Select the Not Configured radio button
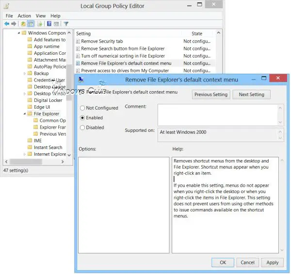Viewport: 291px width, 274px height. click(x=82, y=108)
